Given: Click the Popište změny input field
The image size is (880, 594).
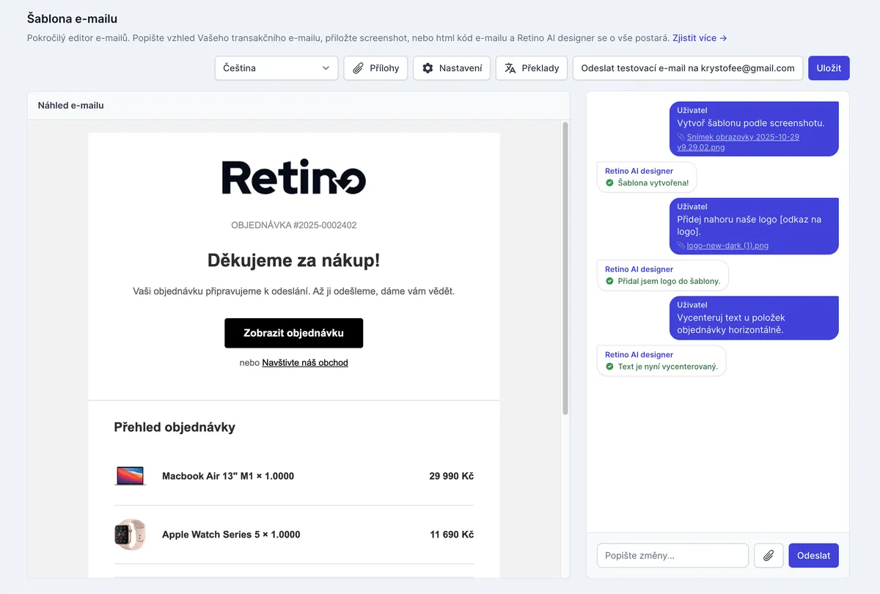Looking at the screenshot, I should (x=672, y=555).
